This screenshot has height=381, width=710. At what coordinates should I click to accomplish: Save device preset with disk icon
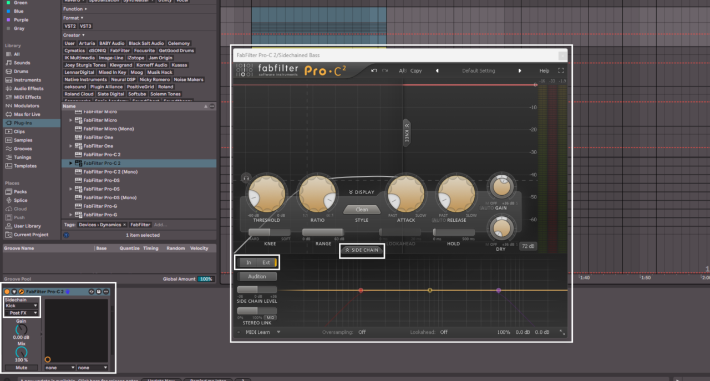pos(99,292)
